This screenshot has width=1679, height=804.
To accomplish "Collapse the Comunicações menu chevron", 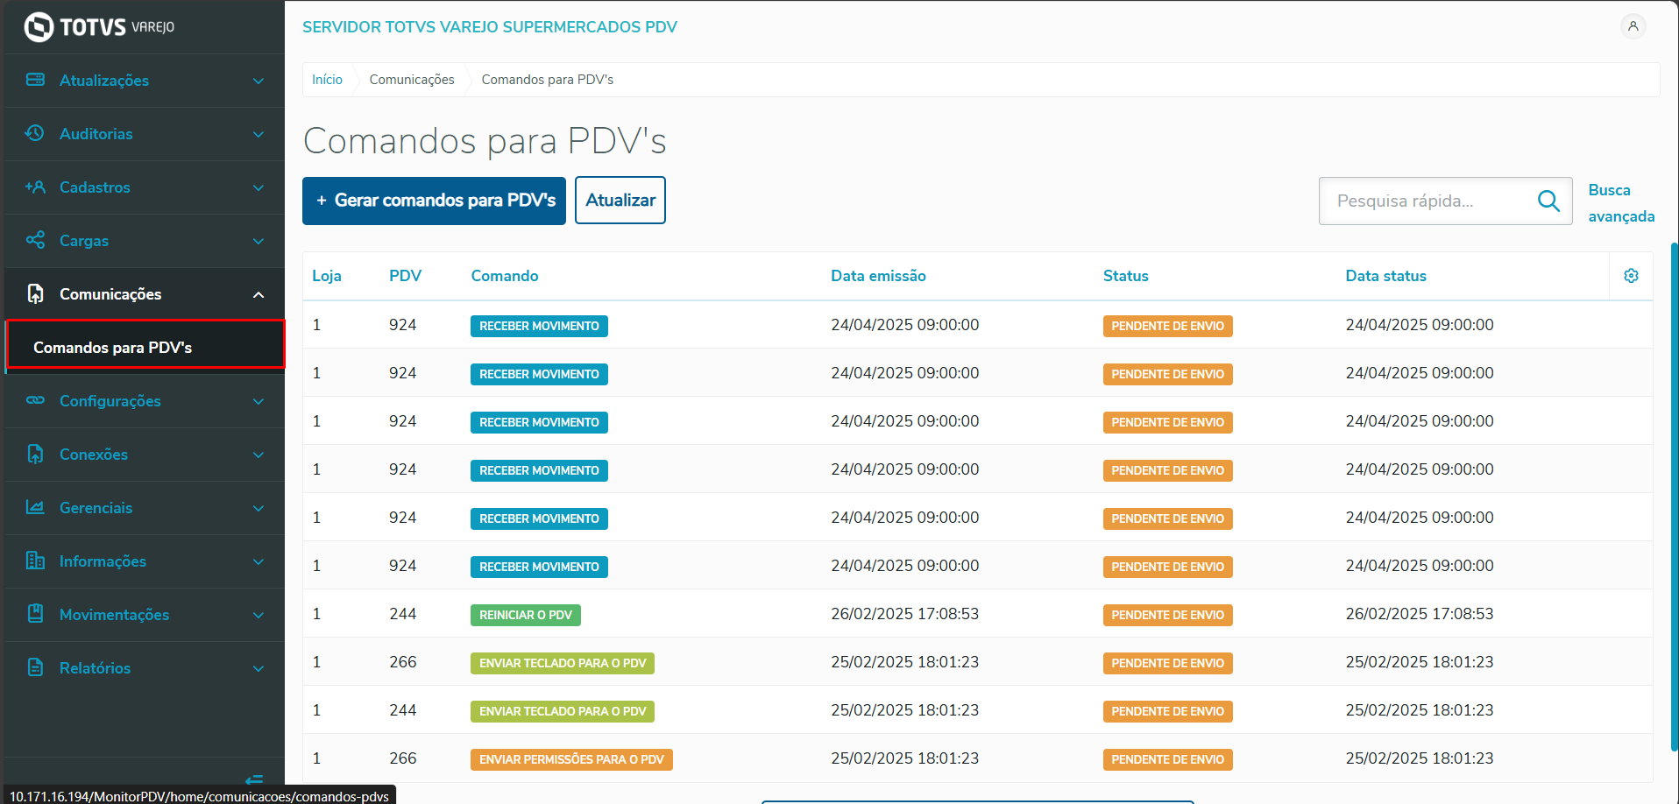I will coord(259,294).
